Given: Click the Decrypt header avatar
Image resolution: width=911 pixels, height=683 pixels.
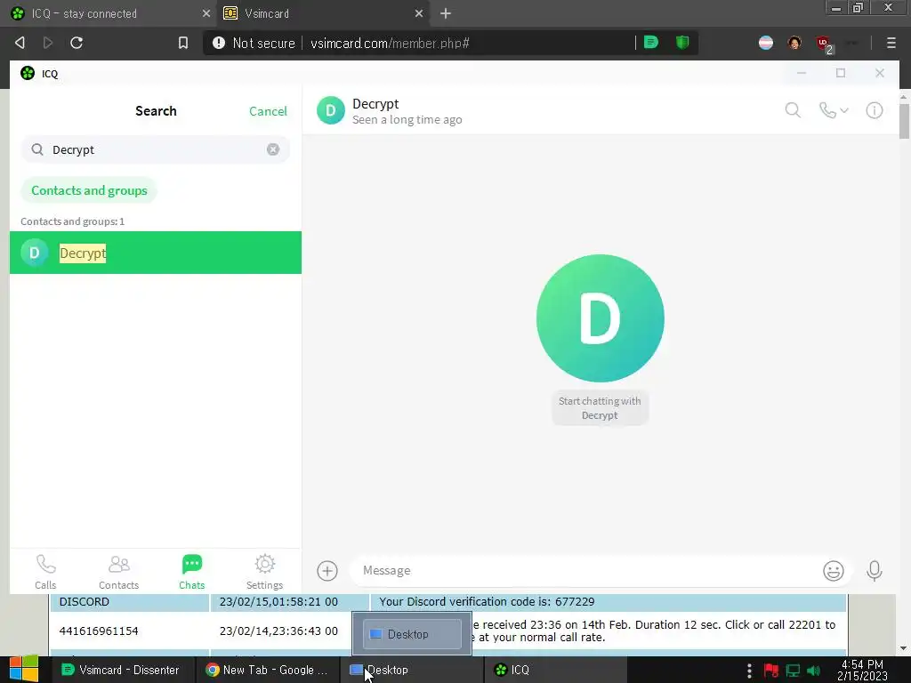Looking at the screenshot, I should pyautogui.click(x=331, y=110).
